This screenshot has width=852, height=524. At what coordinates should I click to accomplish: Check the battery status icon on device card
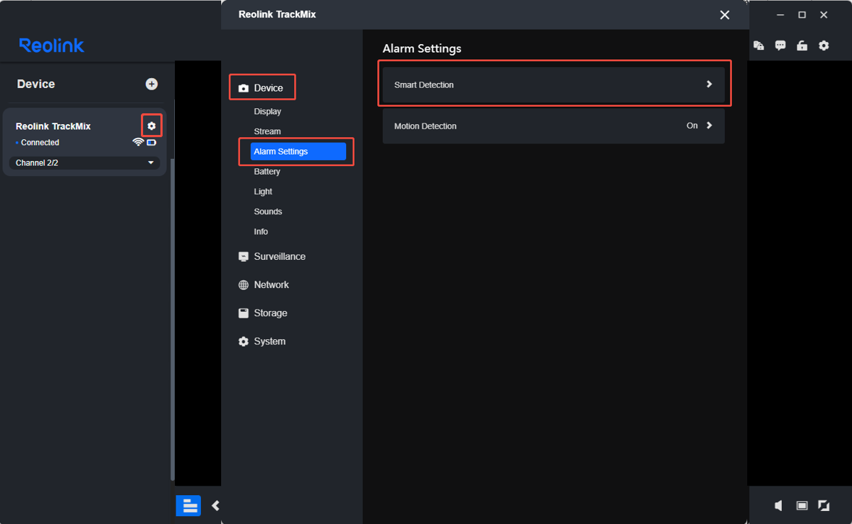pyautogui.click(x=152, y=143)
